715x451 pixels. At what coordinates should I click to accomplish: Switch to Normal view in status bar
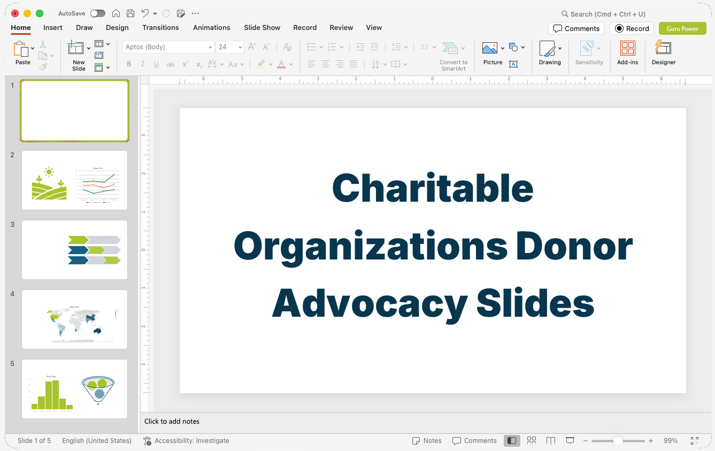512,441
